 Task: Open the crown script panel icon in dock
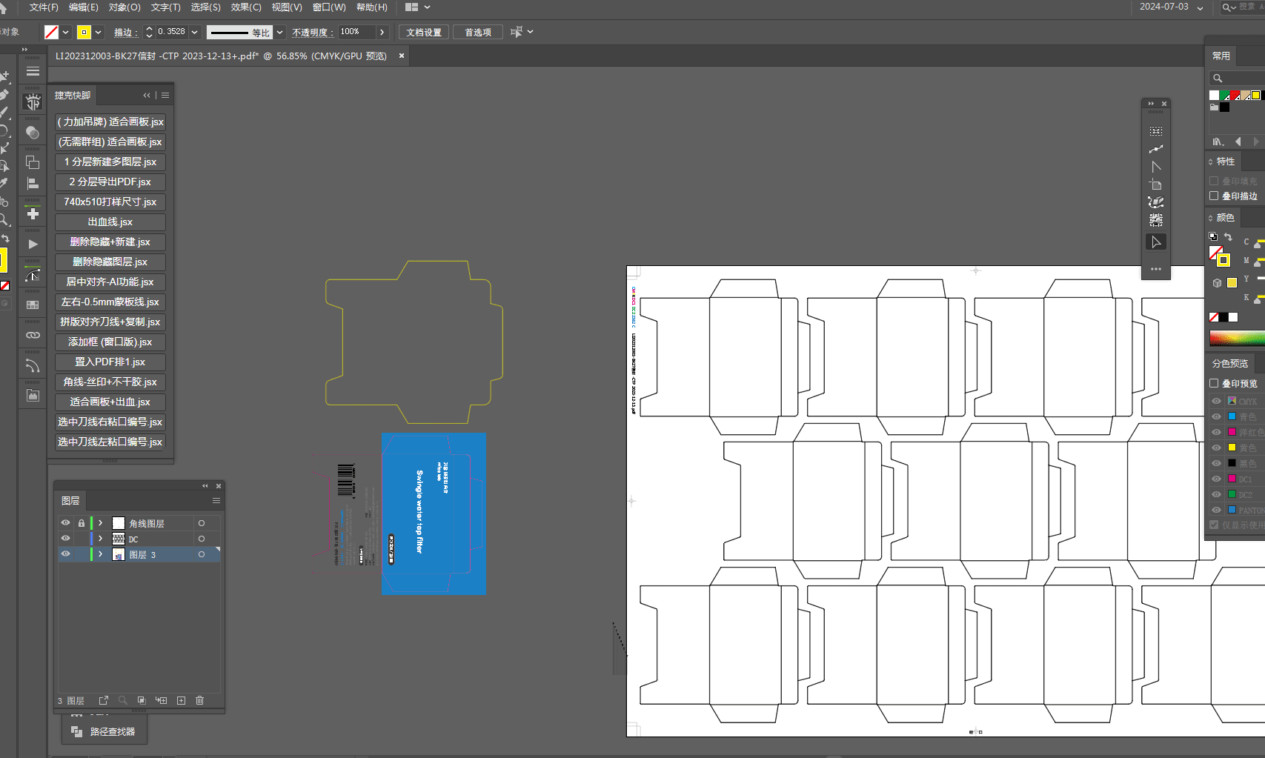(33, 102)
